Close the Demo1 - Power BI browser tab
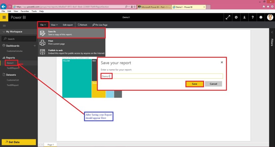 (204, 7)
